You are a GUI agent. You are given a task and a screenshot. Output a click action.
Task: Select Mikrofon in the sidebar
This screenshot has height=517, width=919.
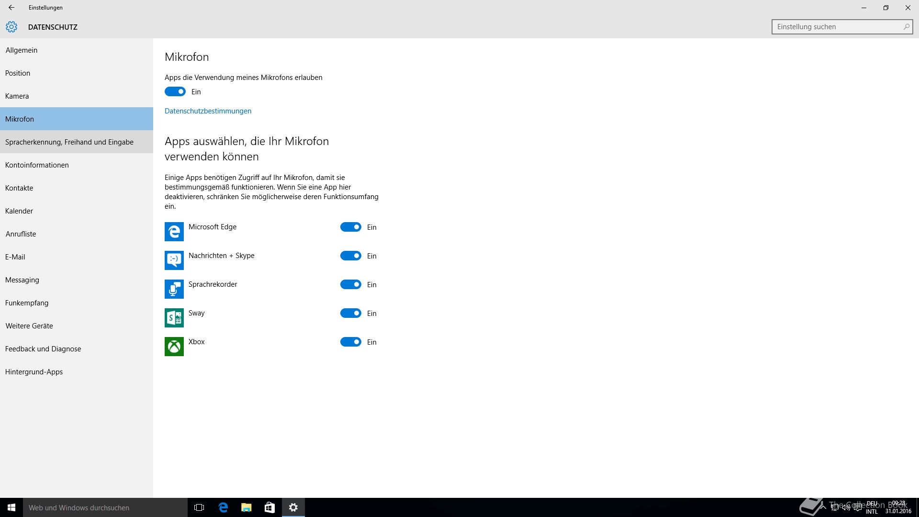pyautogui.click(x=77, y=119)
